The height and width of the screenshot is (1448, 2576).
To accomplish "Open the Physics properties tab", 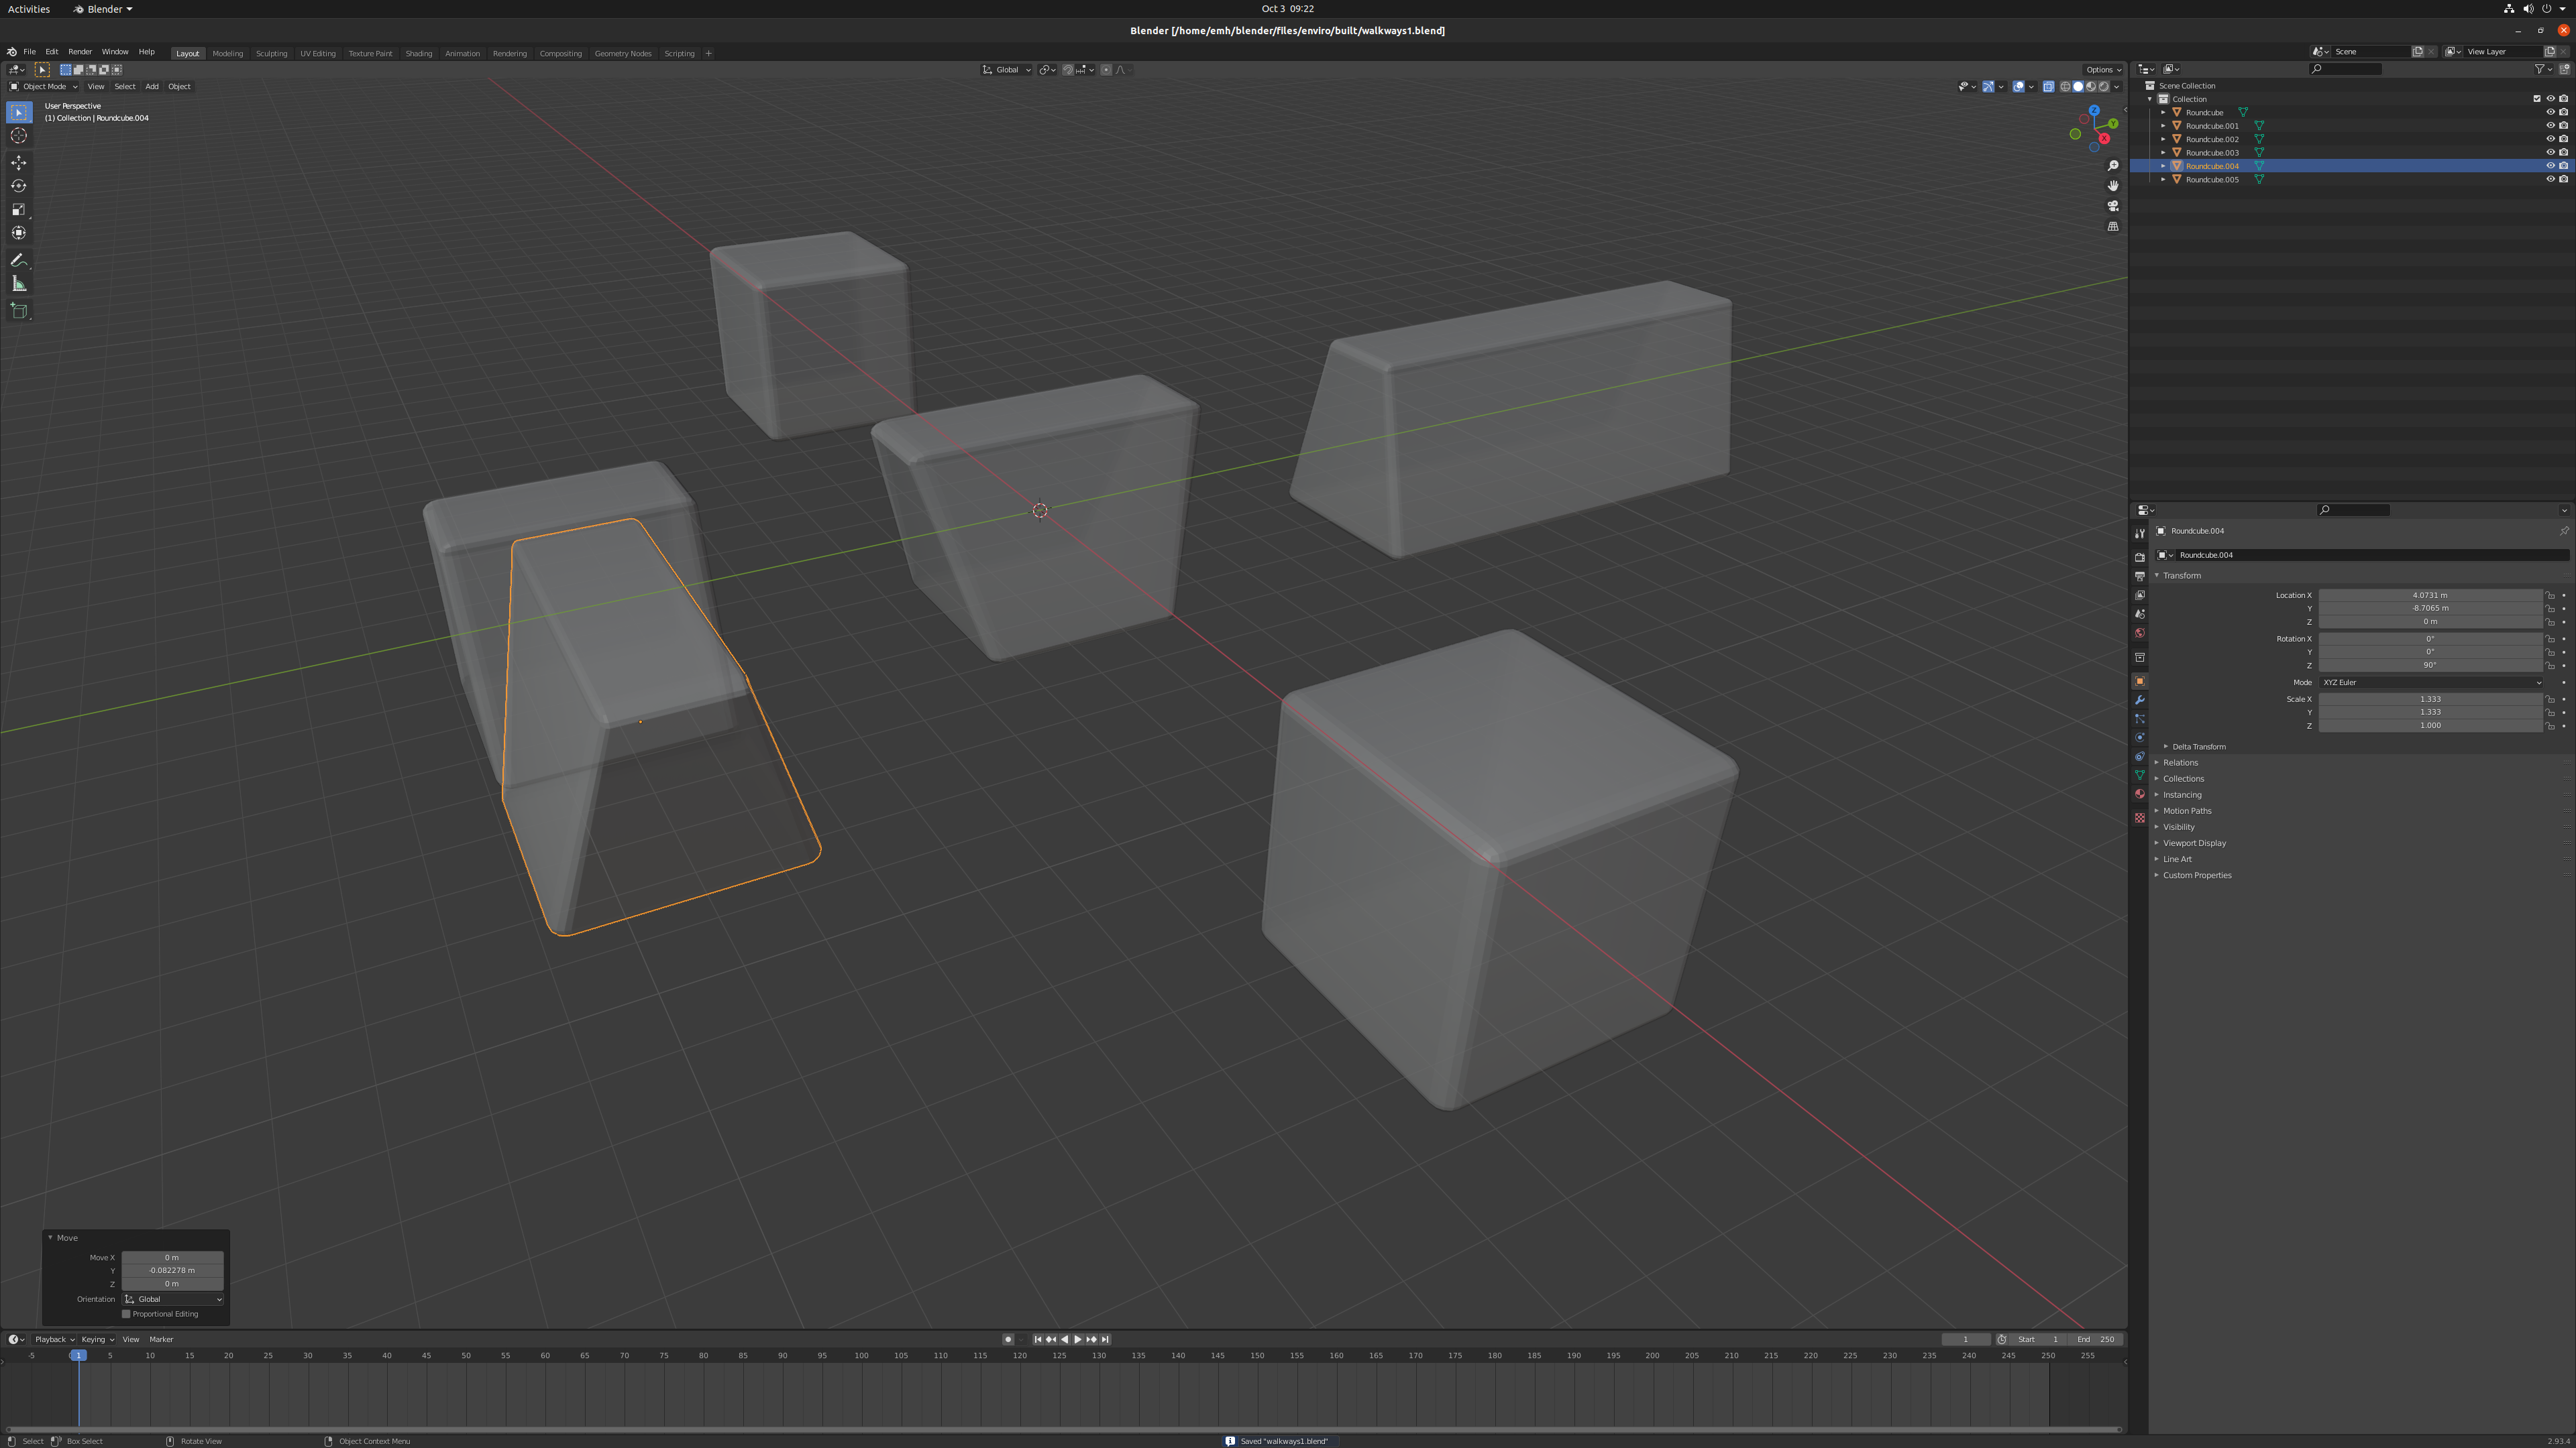I will (x=2139, y=739).
